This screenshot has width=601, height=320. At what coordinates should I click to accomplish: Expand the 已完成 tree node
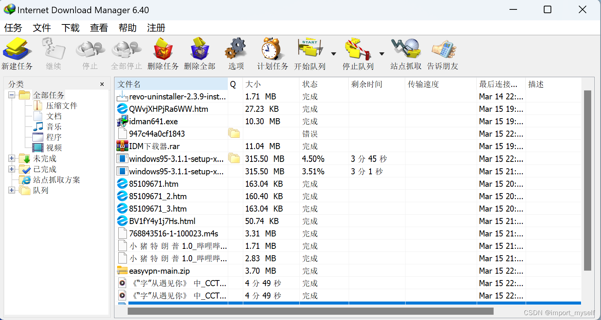coord(12,169)
